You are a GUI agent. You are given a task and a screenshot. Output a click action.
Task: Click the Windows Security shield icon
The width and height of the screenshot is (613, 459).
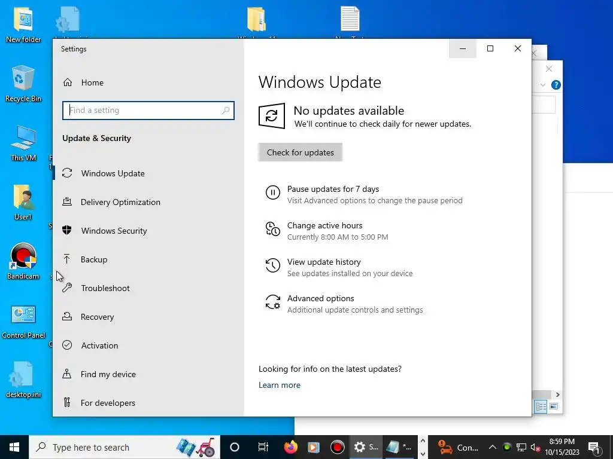click(67, 230)
